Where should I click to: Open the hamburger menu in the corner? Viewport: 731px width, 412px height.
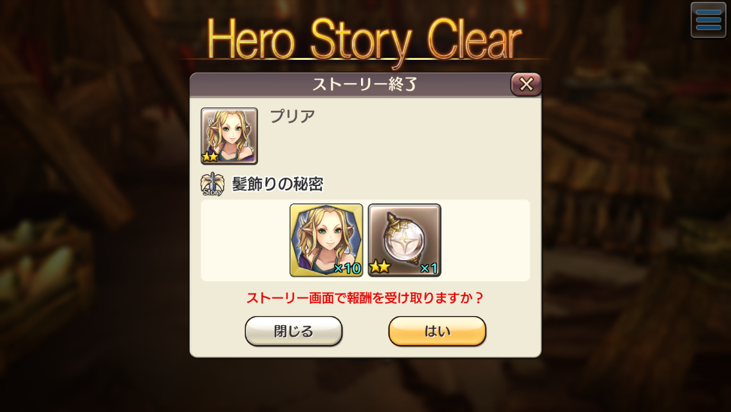click(x=708, y=20)
